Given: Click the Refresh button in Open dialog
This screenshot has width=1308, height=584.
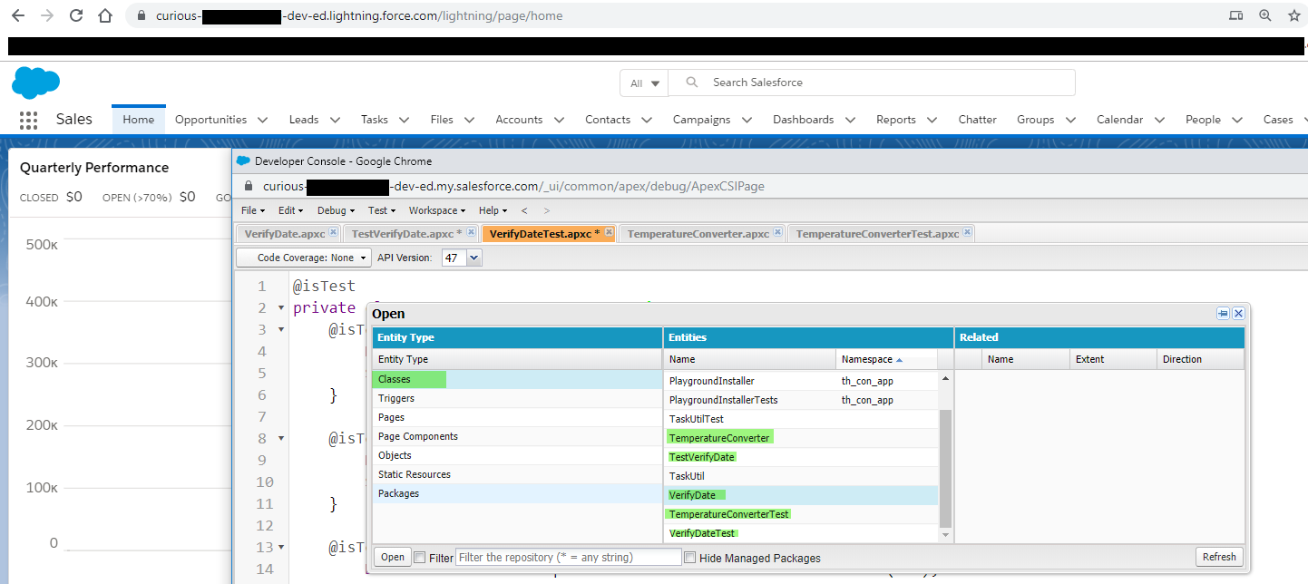Looking at the screenshot, I should [x=1218, y=557].
